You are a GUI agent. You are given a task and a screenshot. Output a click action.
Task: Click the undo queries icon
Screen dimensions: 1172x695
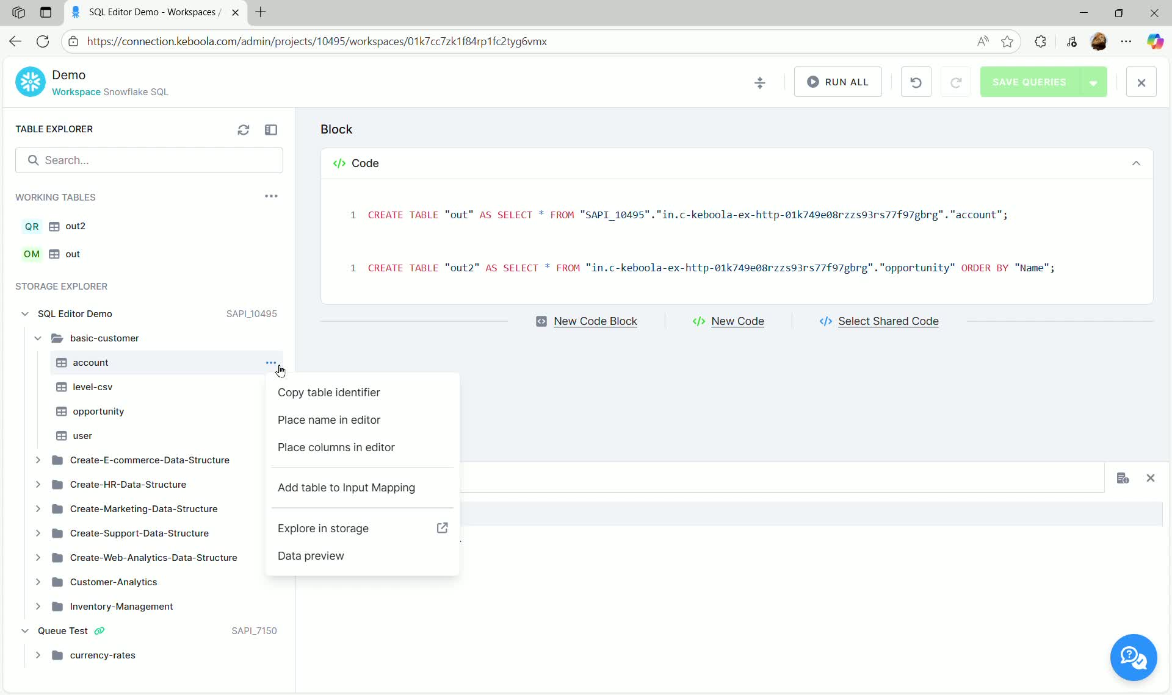[x=916, y=82]
